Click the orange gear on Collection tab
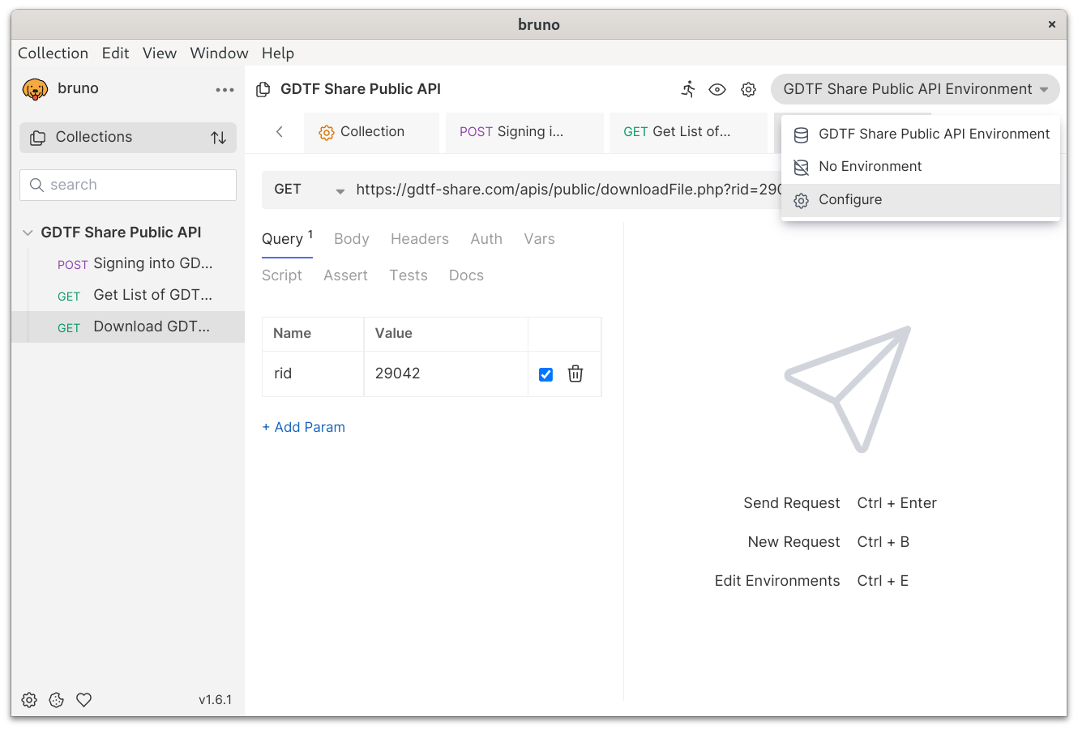Screen dimensions: 1078x730 (326, 133)
